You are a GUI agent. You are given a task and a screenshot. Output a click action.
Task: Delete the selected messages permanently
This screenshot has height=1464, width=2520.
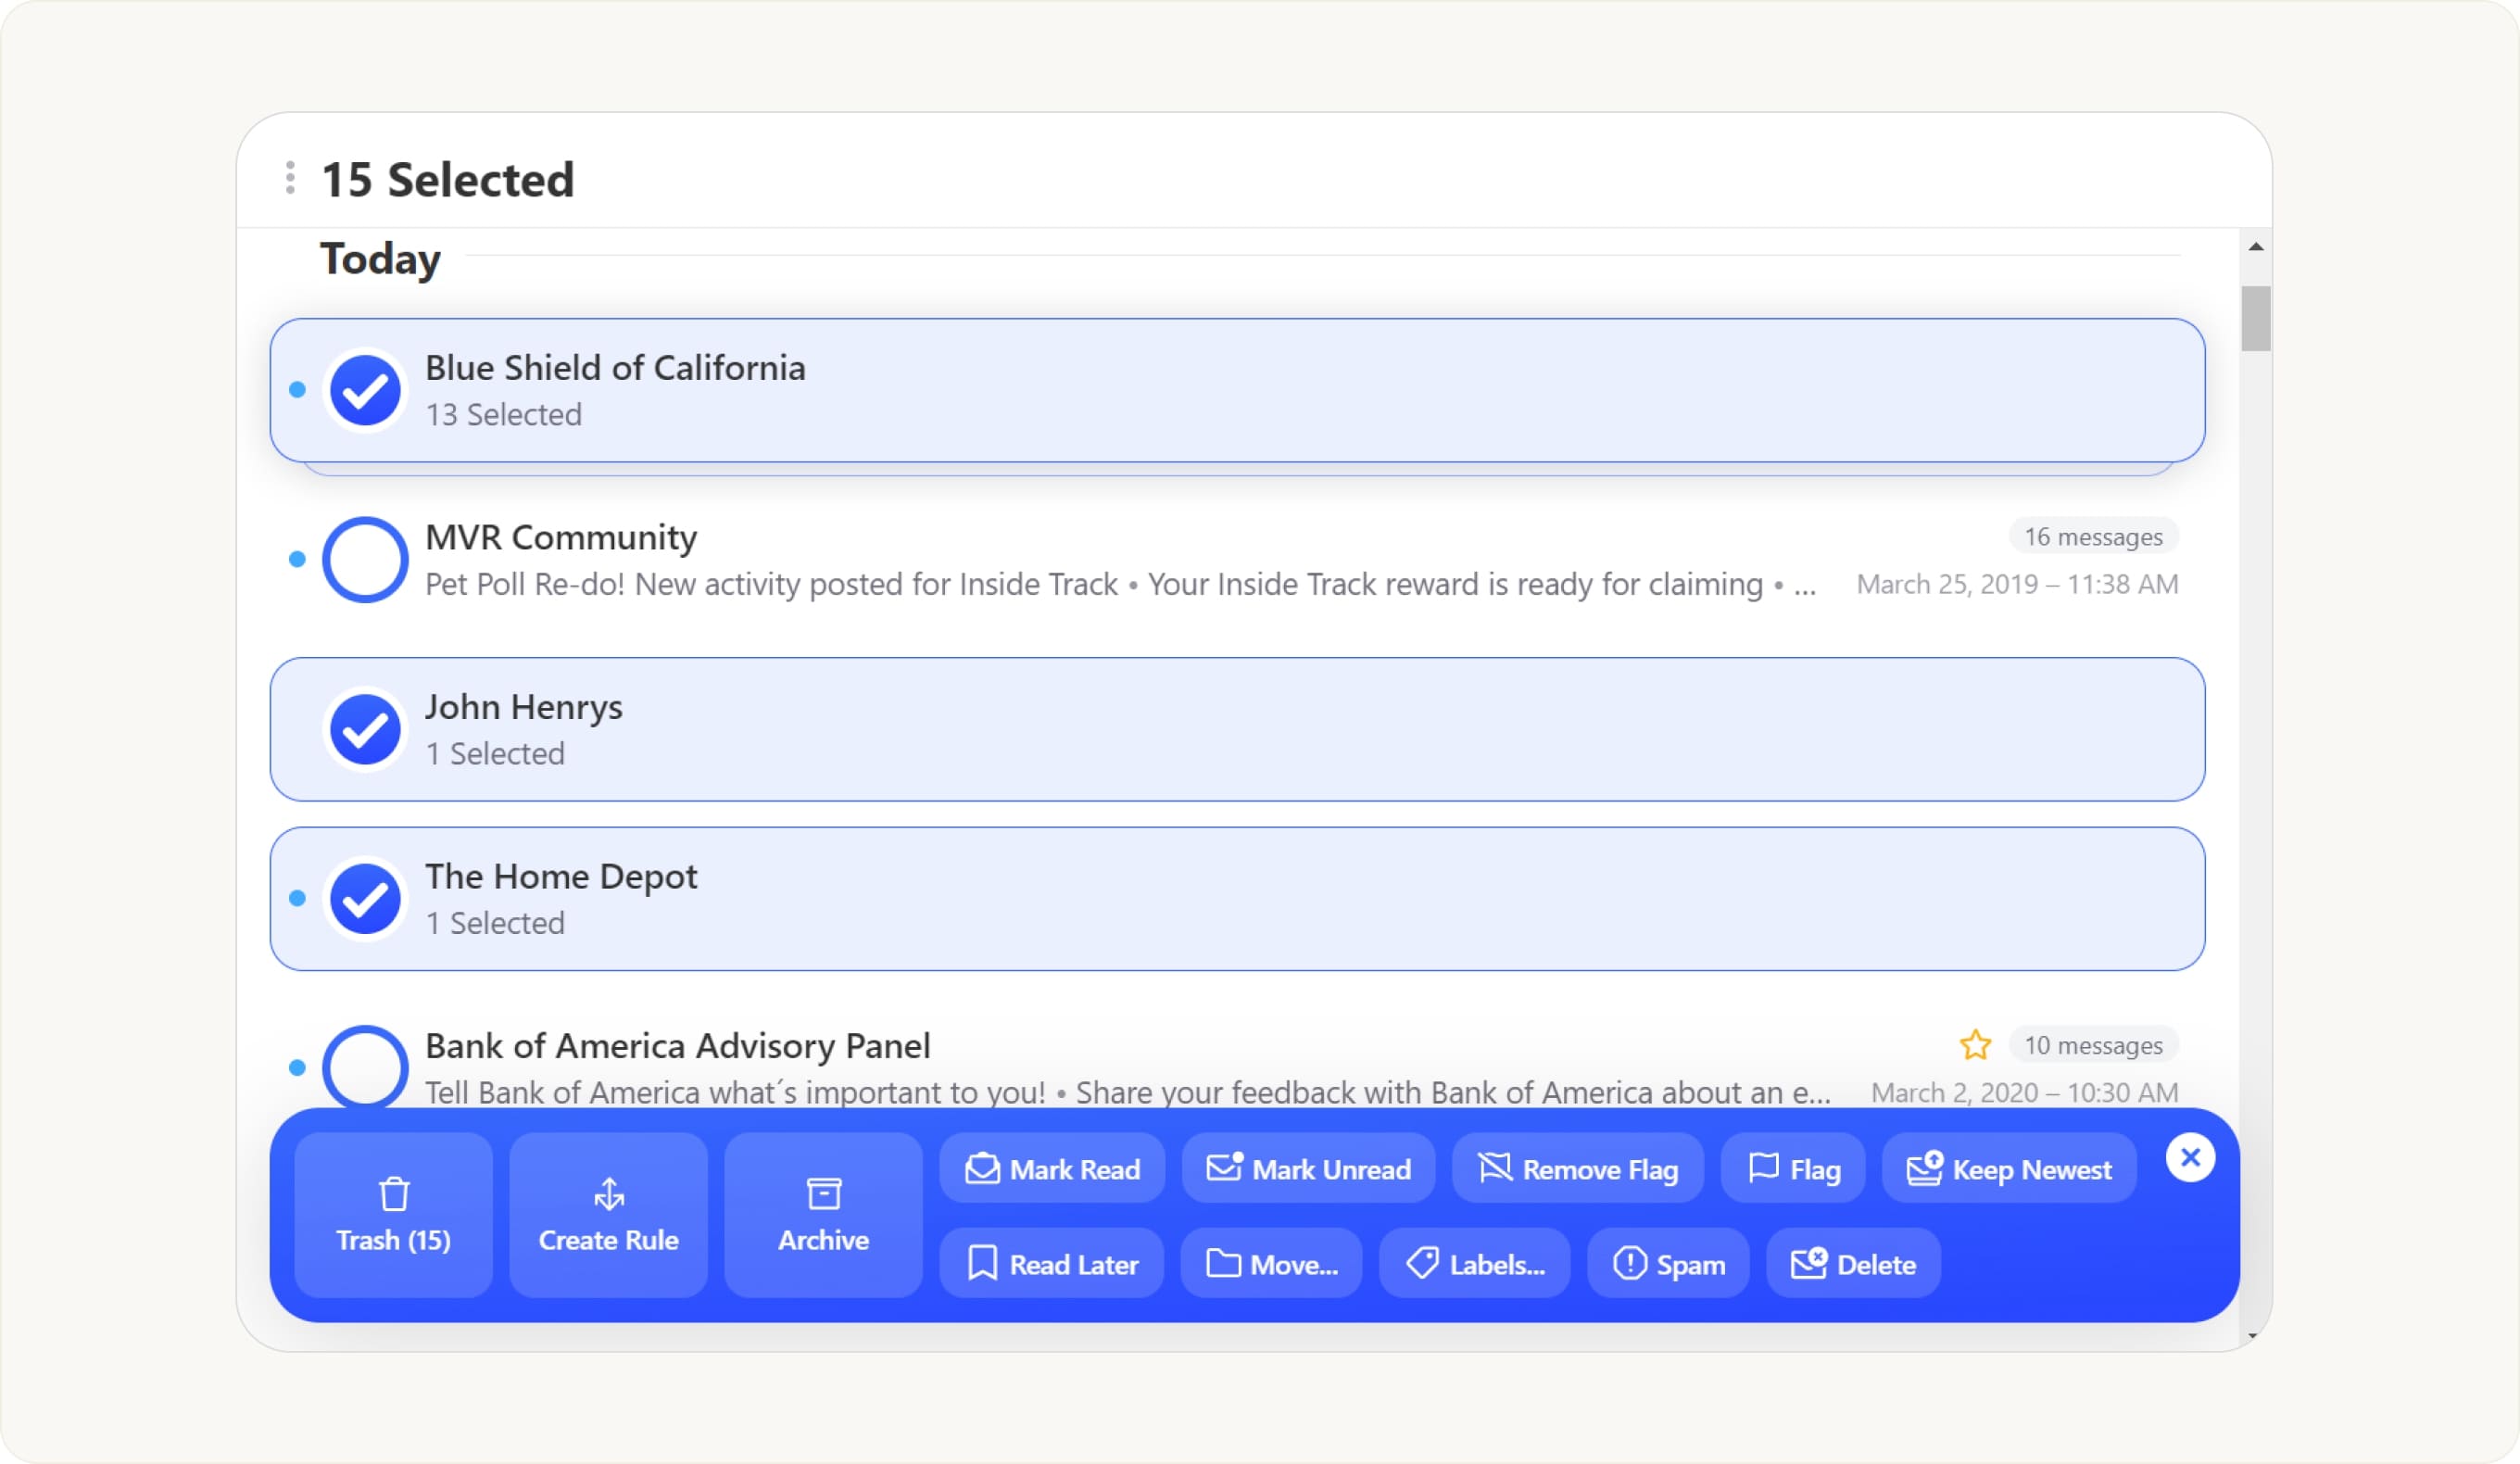click(1853, 1263)
